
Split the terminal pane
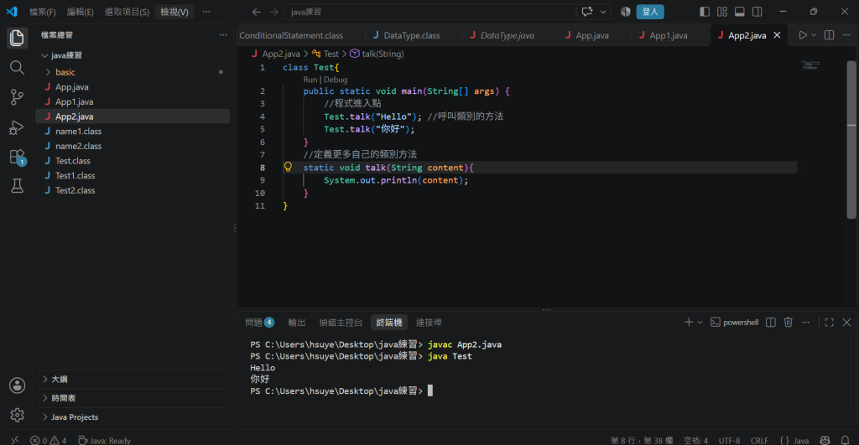pos(771,323)
